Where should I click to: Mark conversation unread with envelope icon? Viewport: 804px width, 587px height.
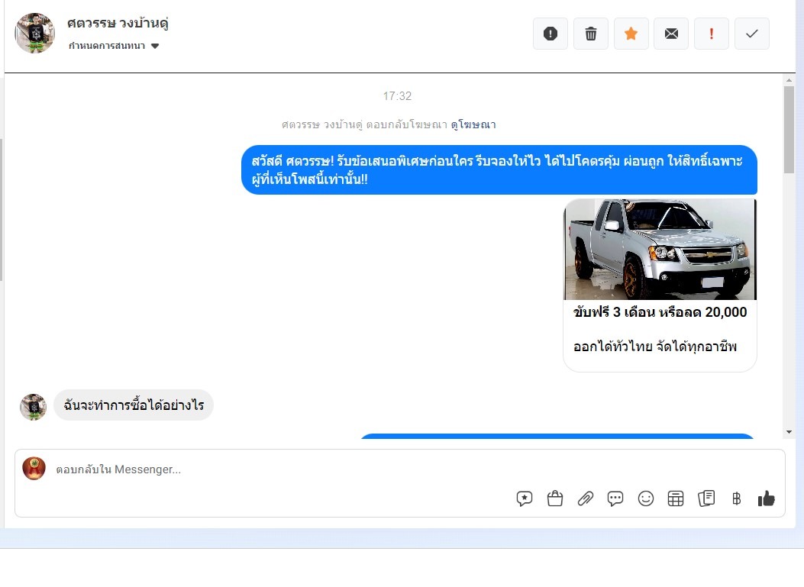[x=671, y=34]
